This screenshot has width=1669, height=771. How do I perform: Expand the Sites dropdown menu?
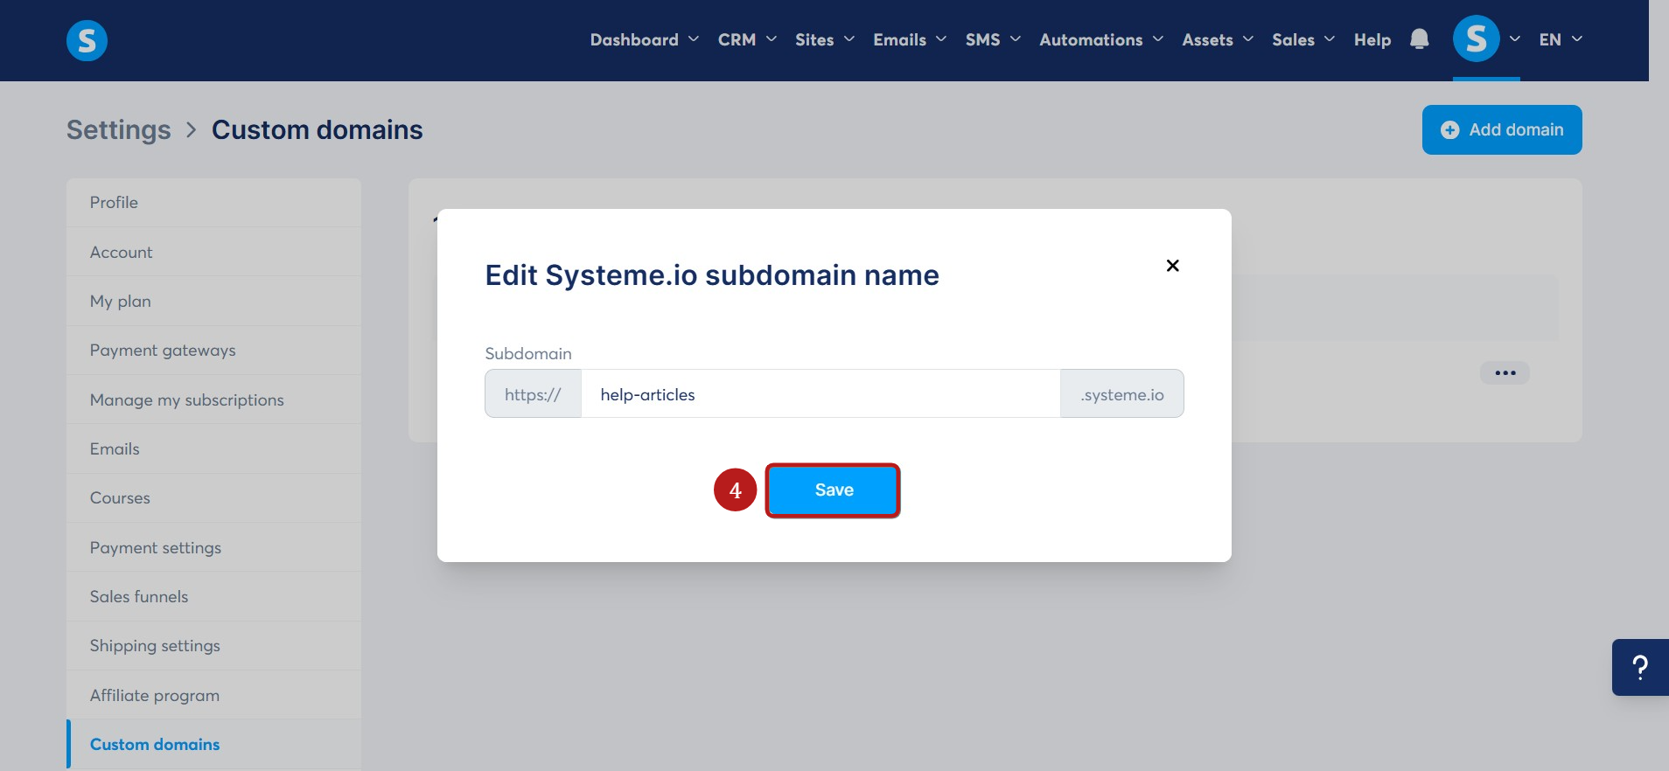[x=825, y=39]
